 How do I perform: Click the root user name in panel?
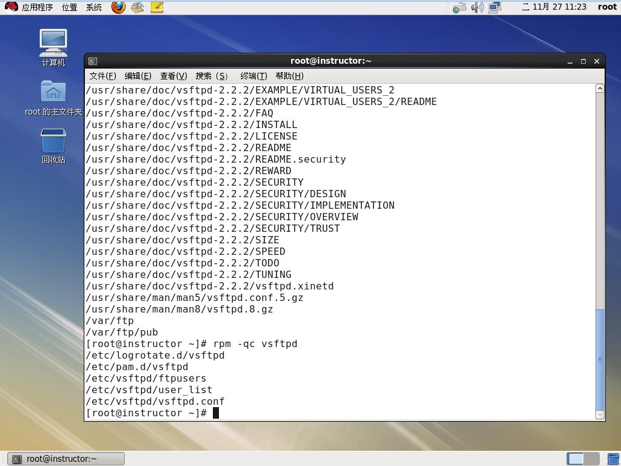pyautogui.click(x=607, y=7)
